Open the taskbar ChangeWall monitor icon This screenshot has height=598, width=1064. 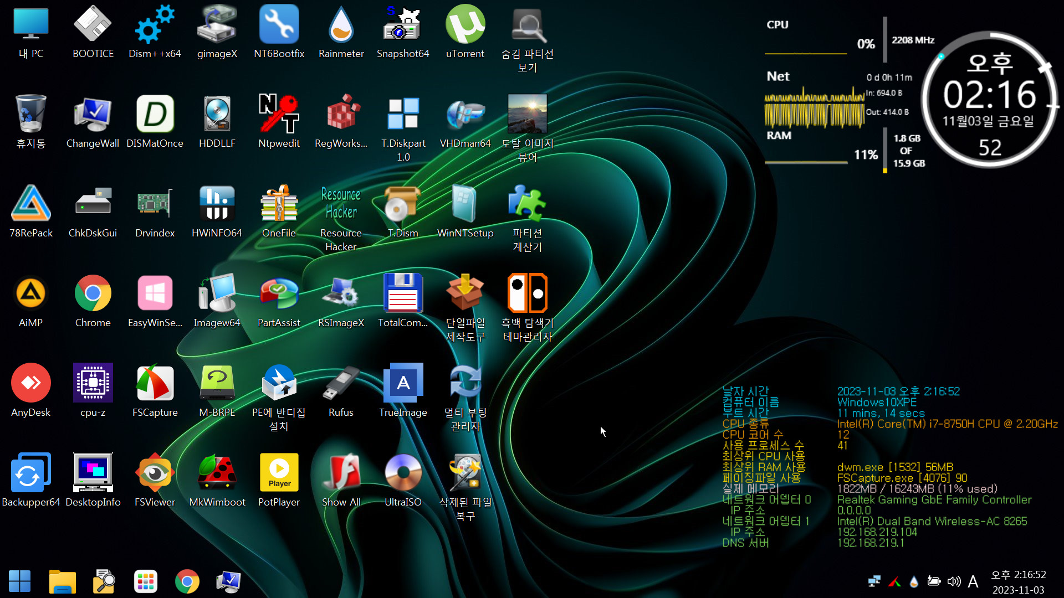click(228, 581)
